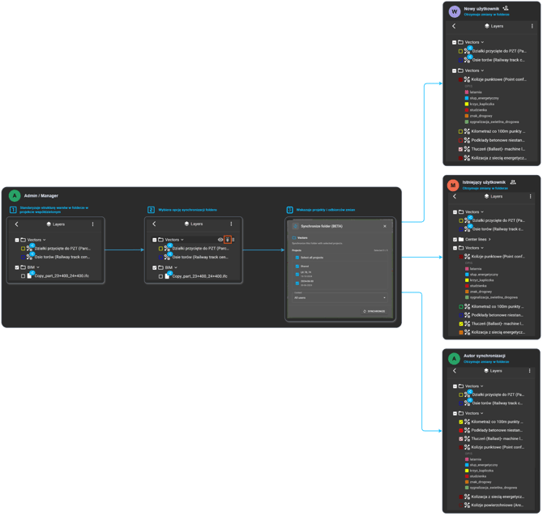The image size is (543, 516).
Task: Click users icon beside Istniejący użytkownik
Action: (x=513, y=182)
